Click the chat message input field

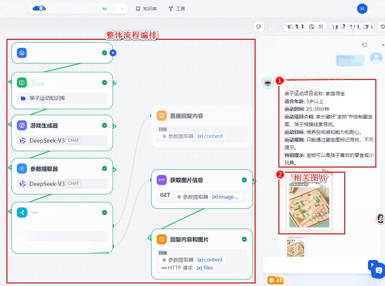(316, 265)
